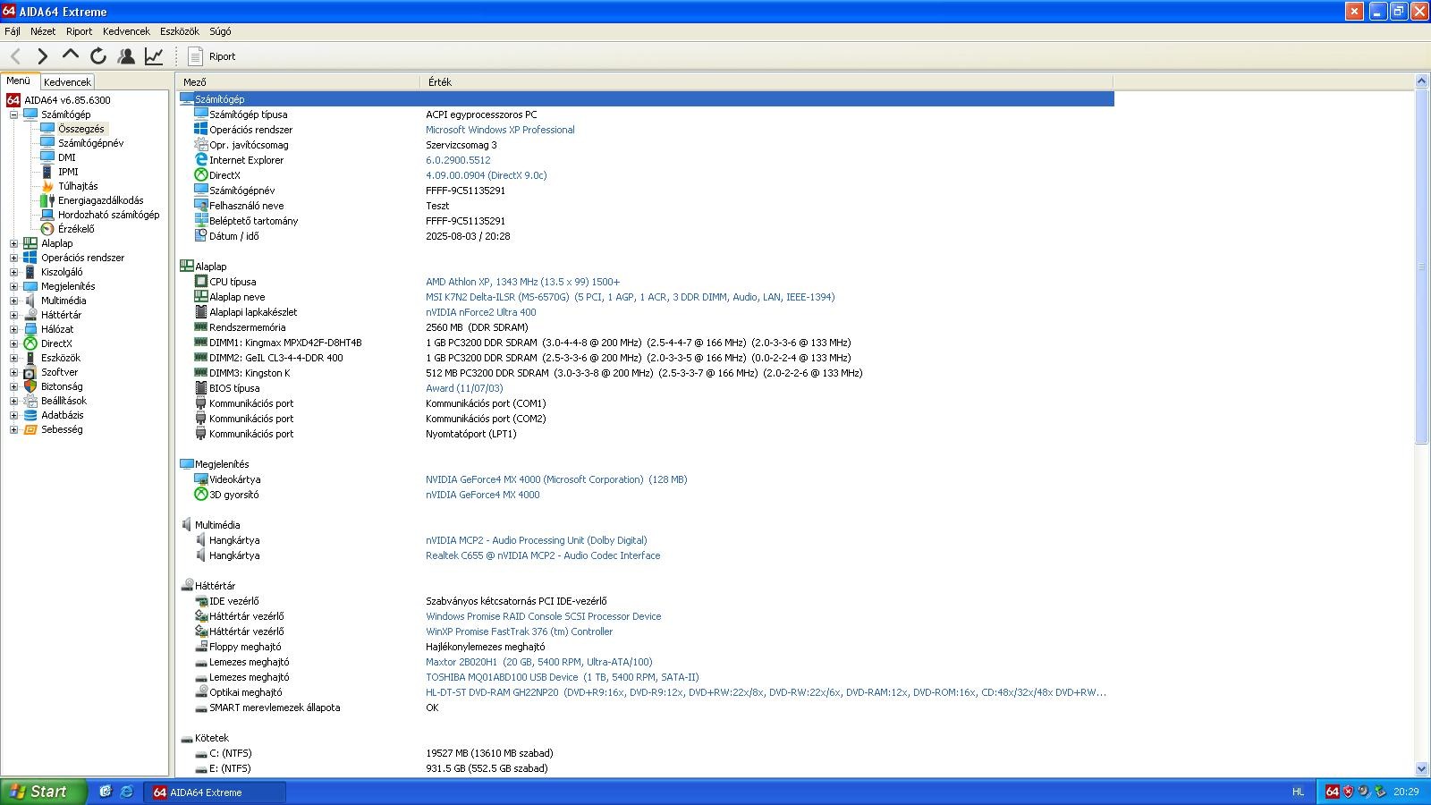This screenshot has height=805, width=1431.
Task: Open the Túlhajtás overclock entry
Action: (78, 186)
